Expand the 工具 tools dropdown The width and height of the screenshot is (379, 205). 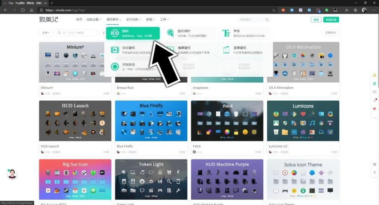coord(164,20)
